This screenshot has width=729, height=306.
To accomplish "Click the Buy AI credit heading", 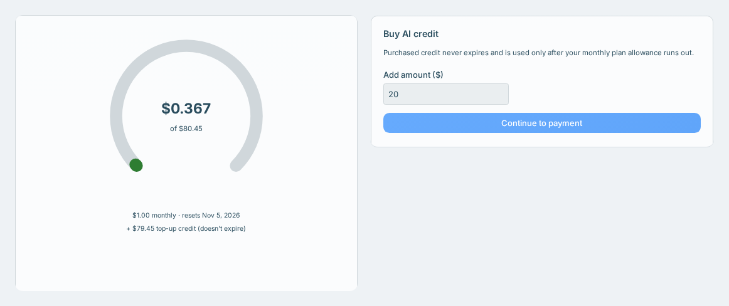I will coord(411,34).
